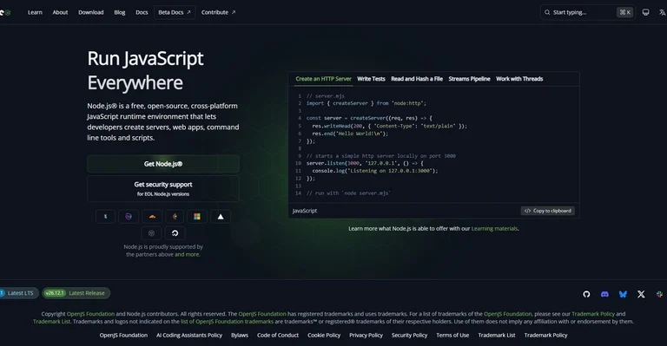Open the 'Learning materials' link

[494, 229]
